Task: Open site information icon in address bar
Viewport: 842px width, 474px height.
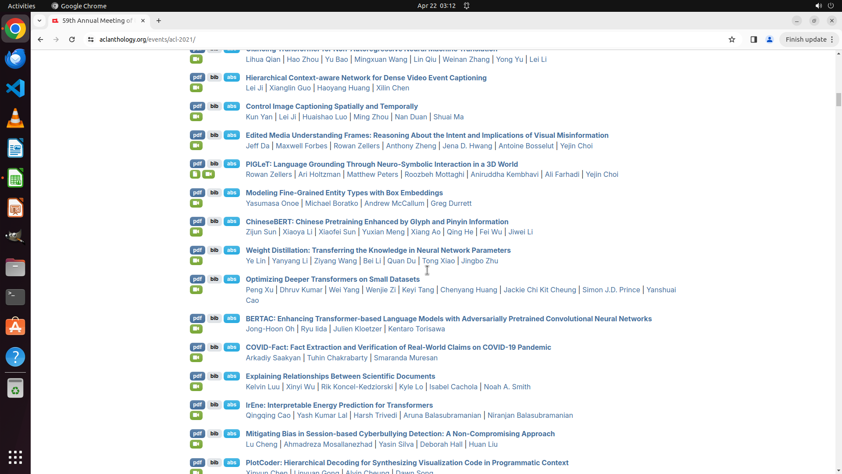Action: 91,39
